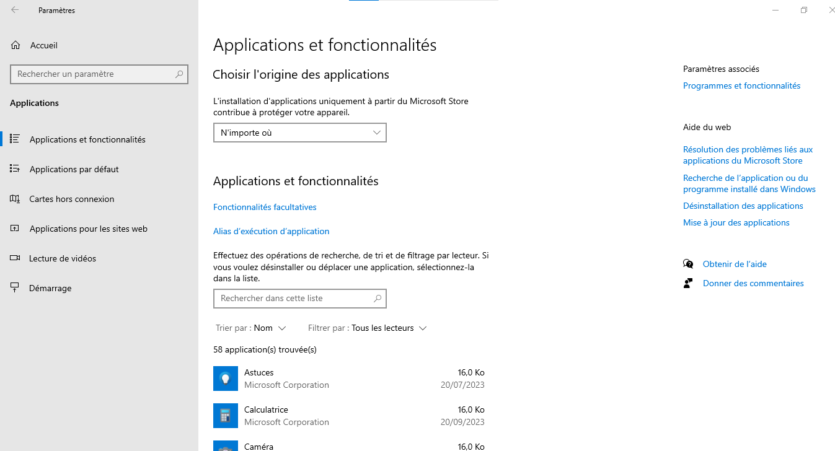This screenshot has width=835, height=451.
Task: Click the Astuces lightbulb app icon
Action: point(226,379)
